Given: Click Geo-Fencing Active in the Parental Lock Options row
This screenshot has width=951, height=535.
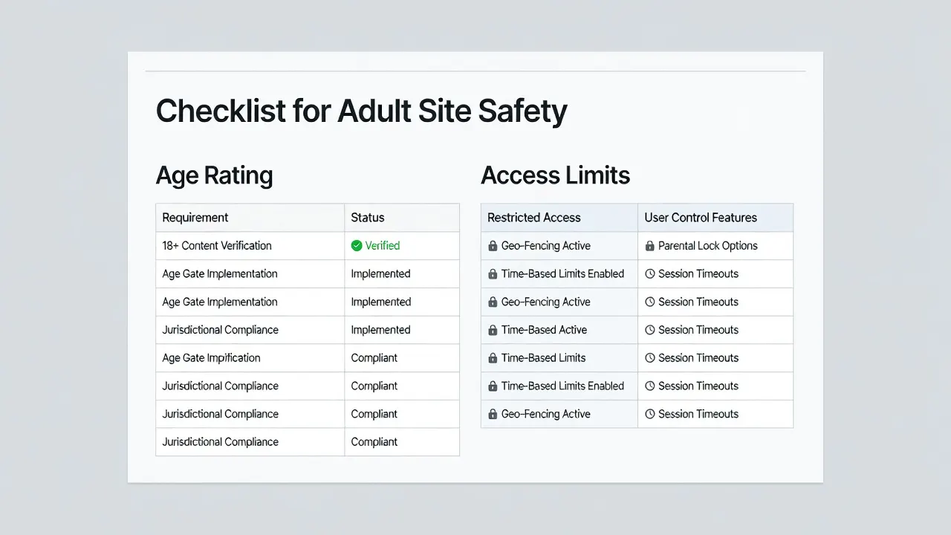Looking at the screenshot, I should click(x=546, y=246).
